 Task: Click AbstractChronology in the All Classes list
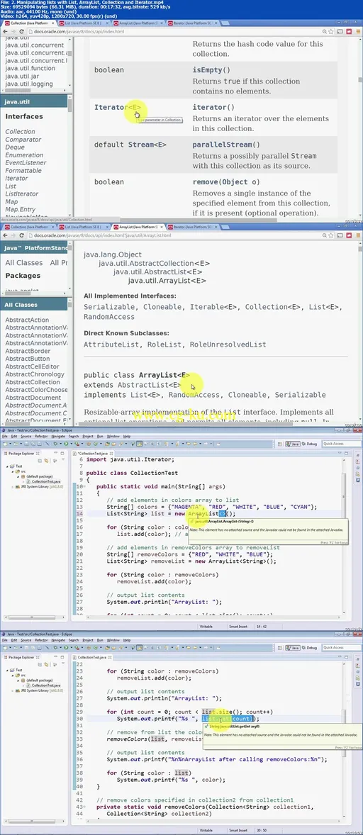coord(35,374)
